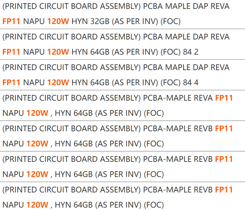The width and height of the screenshot is (245, 211).
Task: Click 120W in the PCBA-MAPLE REVA entry
Action: 37,113
